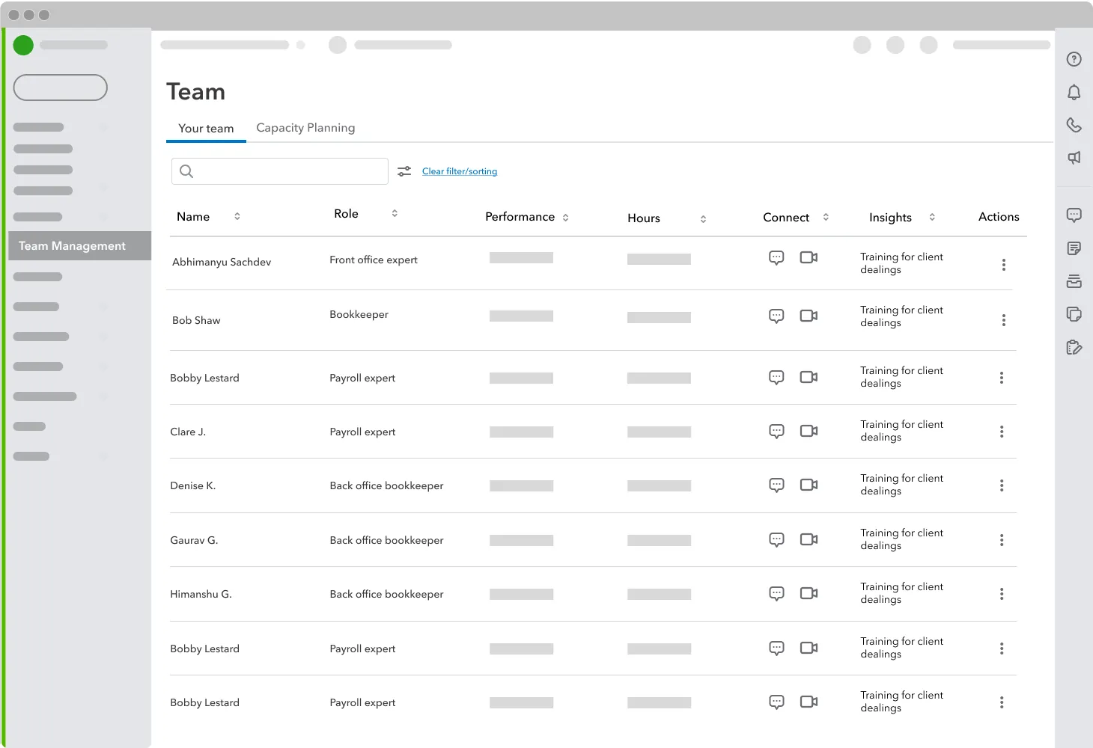Click the Front office expert role text

[374, 260]
